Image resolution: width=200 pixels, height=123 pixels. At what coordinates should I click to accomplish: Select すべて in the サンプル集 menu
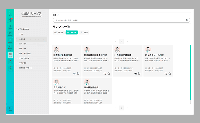point(32,34)
